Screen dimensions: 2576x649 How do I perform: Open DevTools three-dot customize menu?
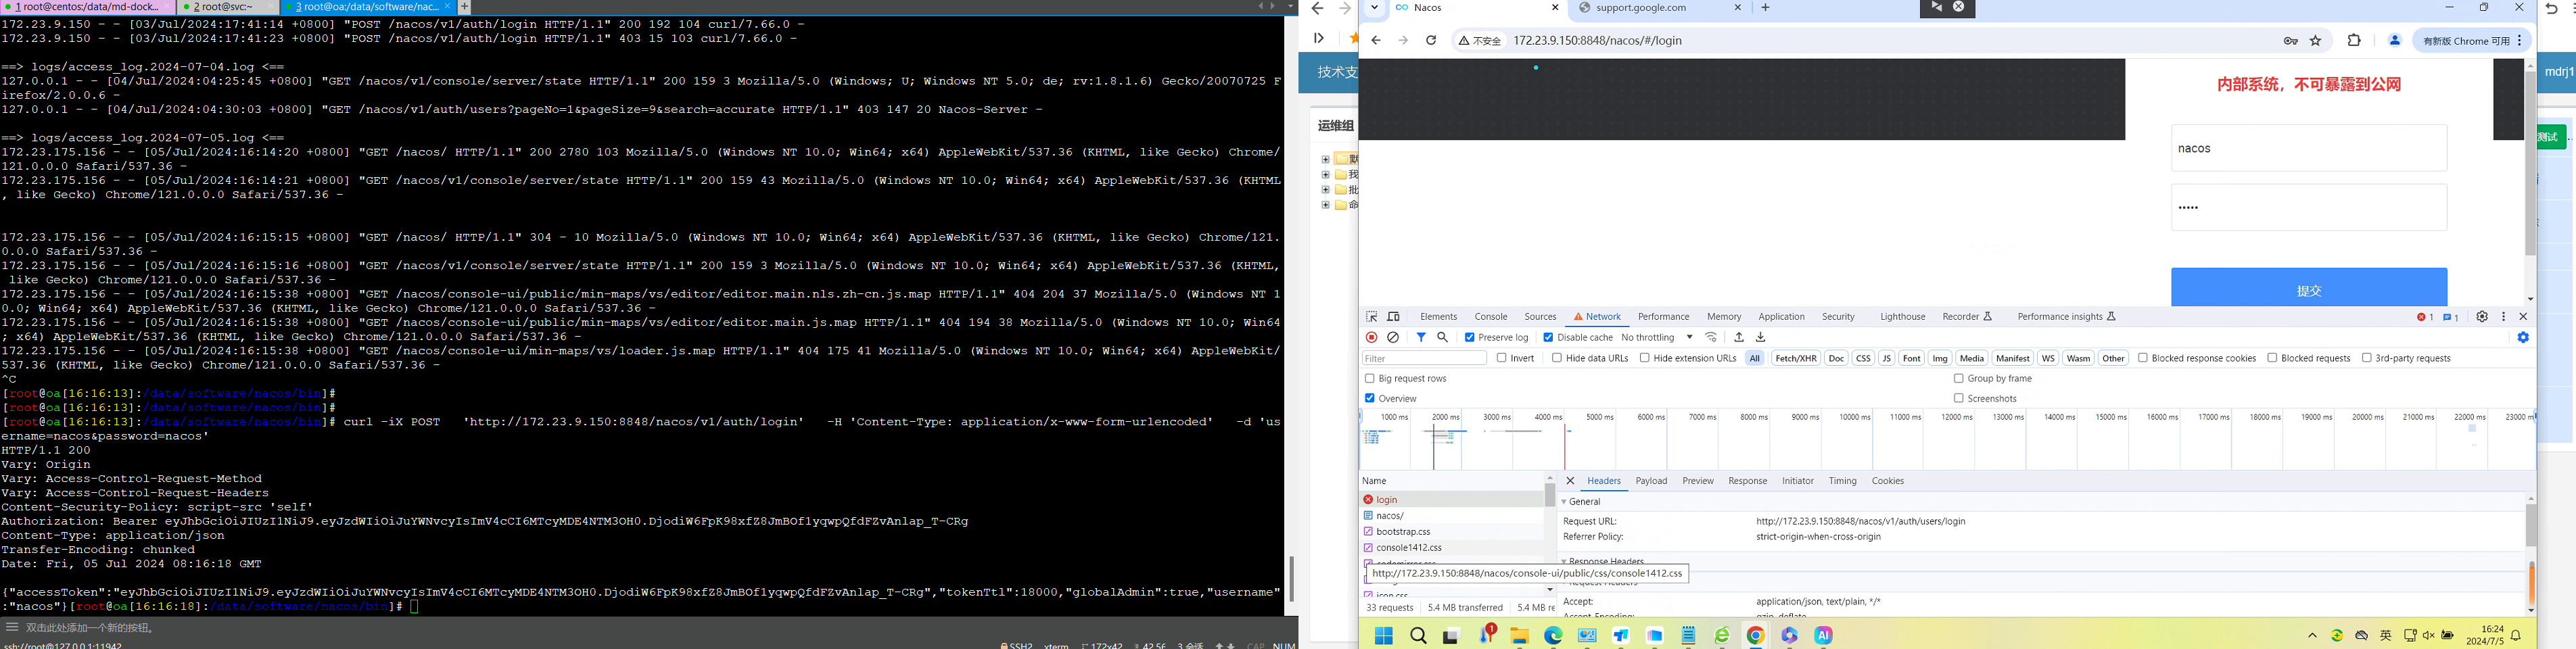coord(2504,317)
